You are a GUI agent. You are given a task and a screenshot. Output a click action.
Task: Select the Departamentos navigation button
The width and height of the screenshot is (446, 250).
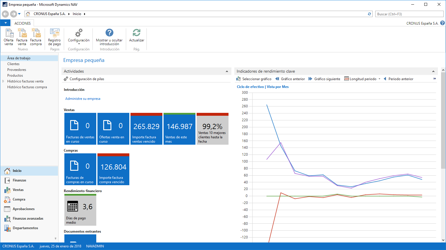click(x=29, y=228)
